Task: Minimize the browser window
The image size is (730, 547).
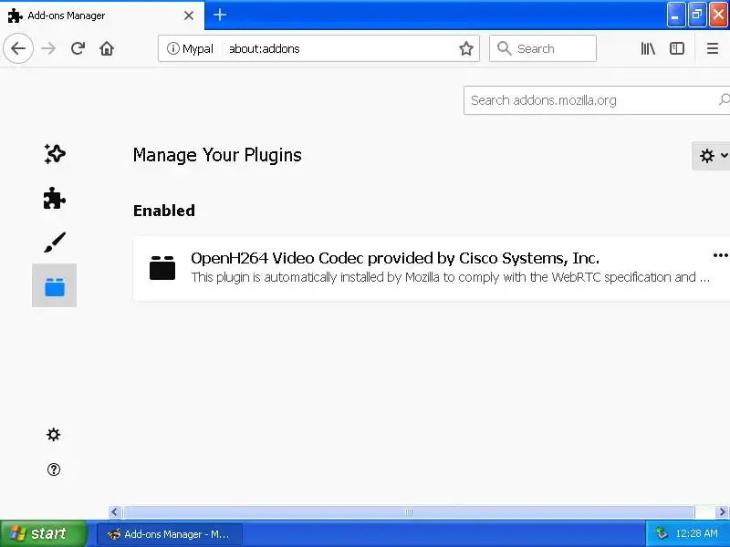Action: click(675, 15)
